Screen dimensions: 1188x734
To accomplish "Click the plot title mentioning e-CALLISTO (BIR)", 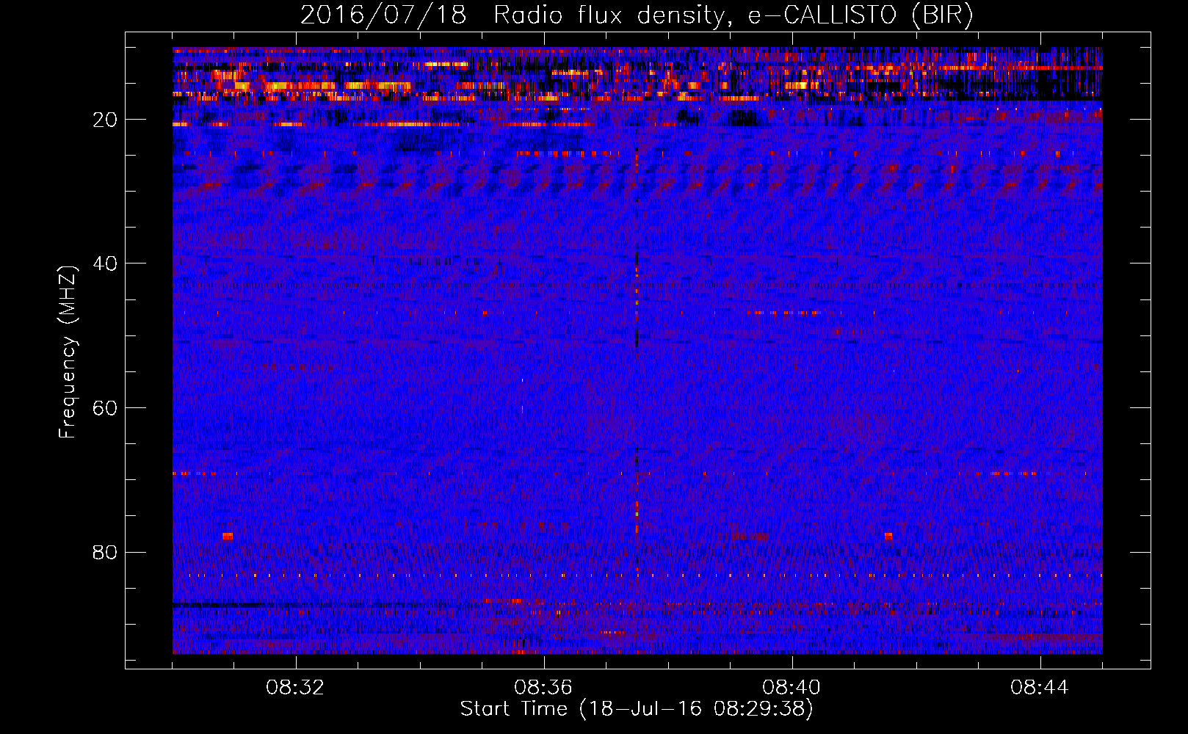I will tap(637, 15).
